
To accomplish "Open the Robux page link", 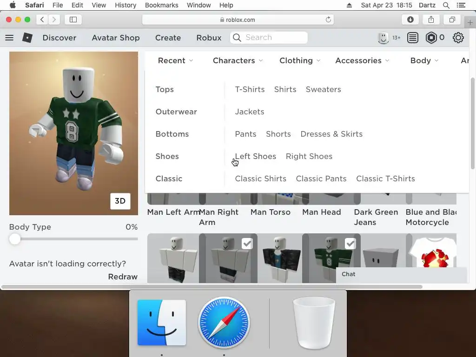I will 209,38.
